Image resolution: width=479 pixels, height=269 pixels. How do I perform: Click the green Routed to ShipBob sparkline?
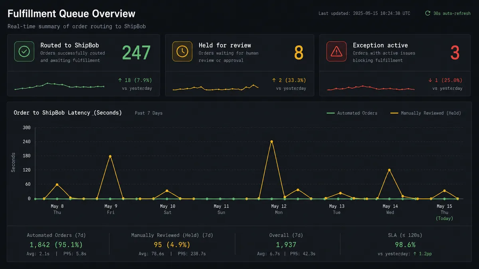coord(59,86)
